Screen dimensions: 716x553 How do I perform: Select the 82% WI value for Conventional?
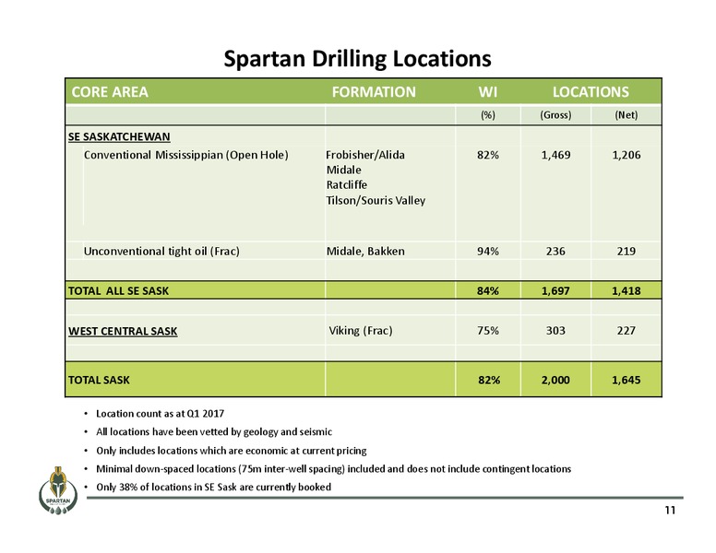pos(488,155)
